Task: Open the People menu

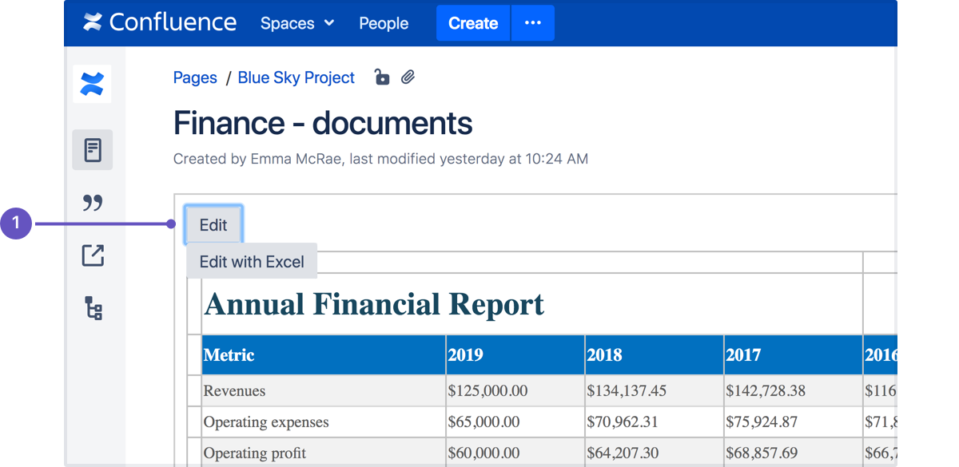Action: (384, 23)
